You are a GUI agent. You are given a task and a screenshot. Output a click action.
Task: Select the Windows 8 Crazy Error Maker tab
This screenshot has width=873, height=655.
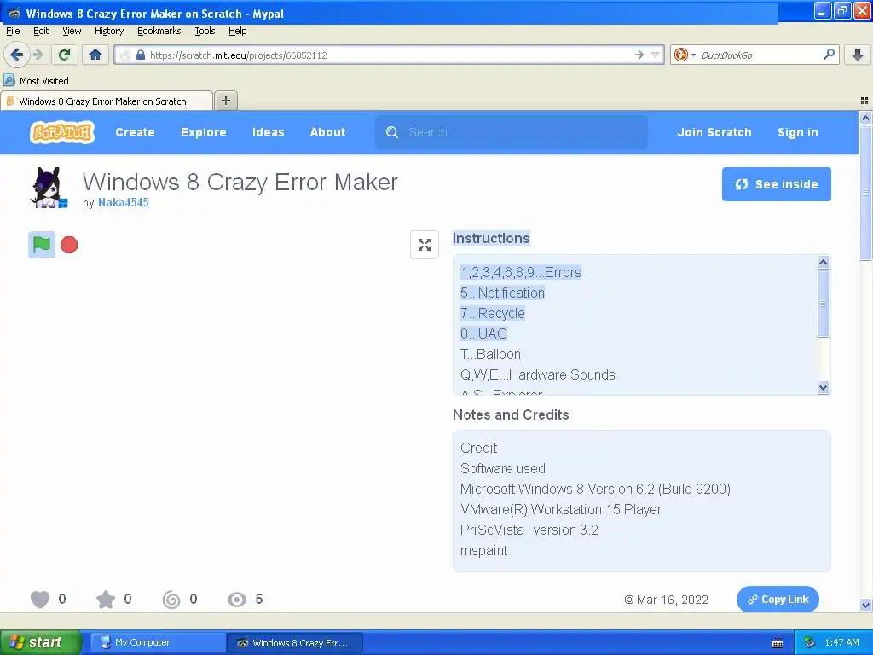tap(107, 101)
